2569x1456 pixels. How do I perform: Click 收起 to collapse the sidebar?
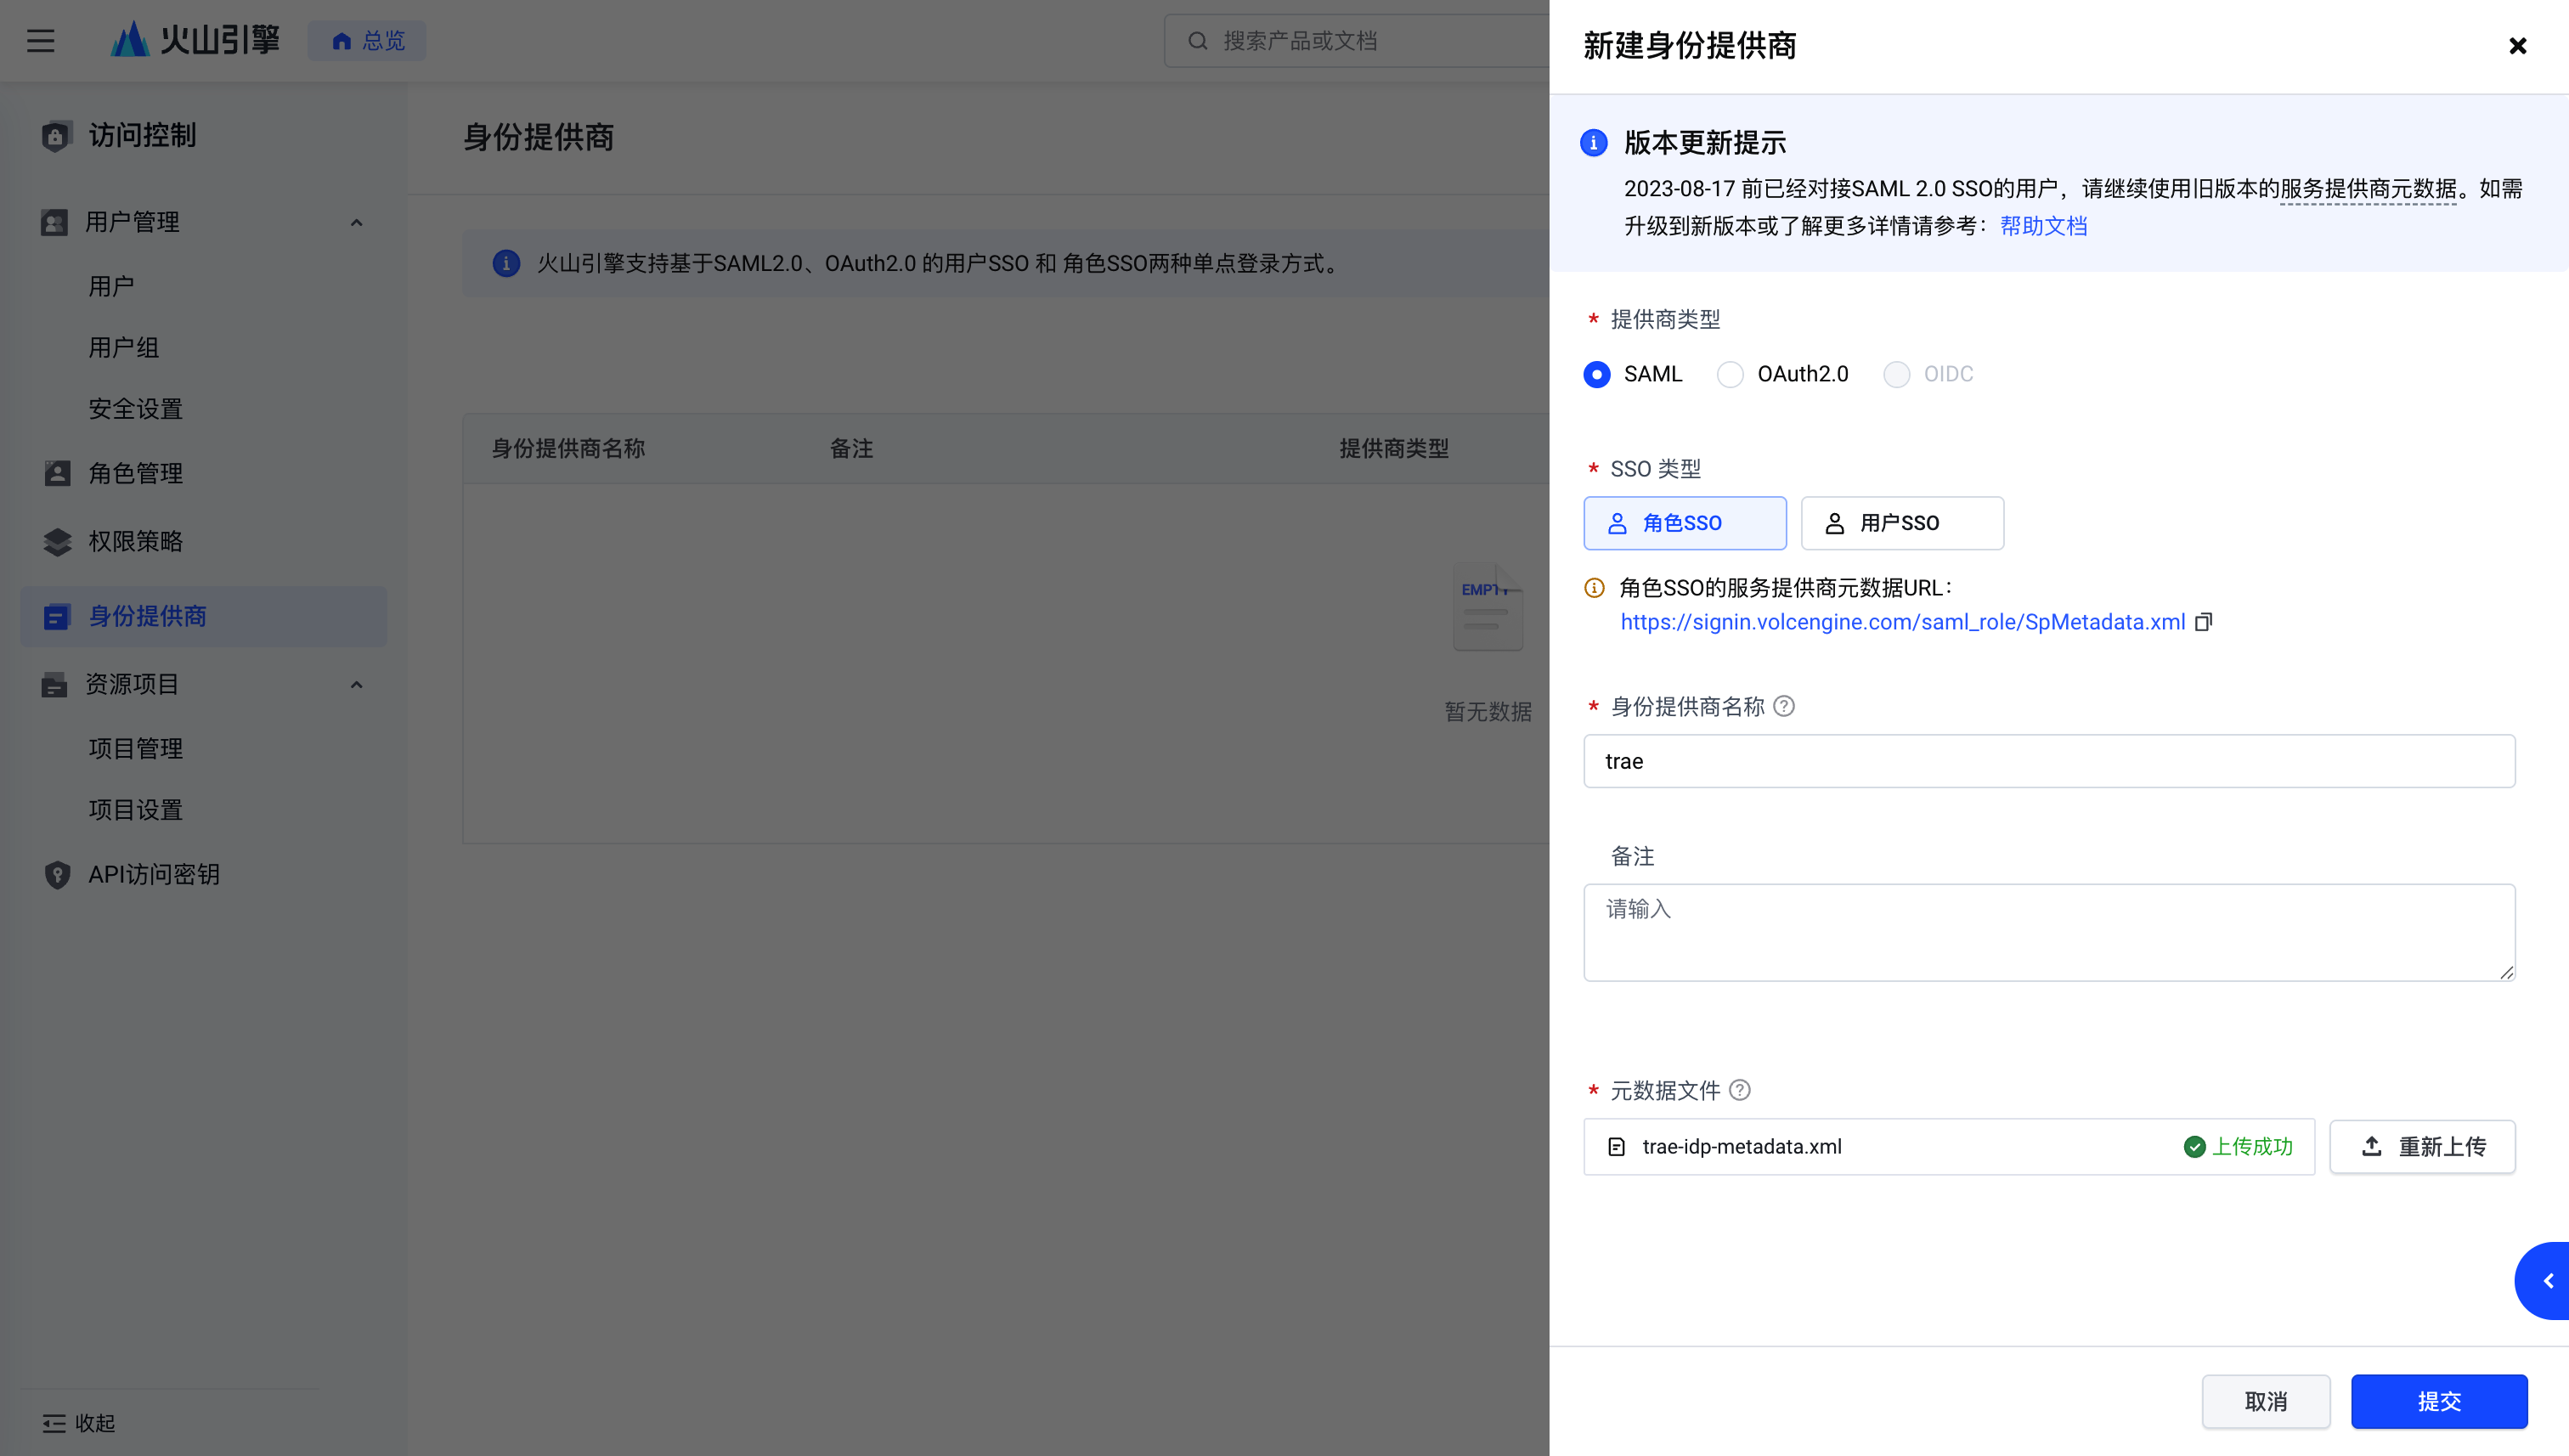coord(95,1424)
